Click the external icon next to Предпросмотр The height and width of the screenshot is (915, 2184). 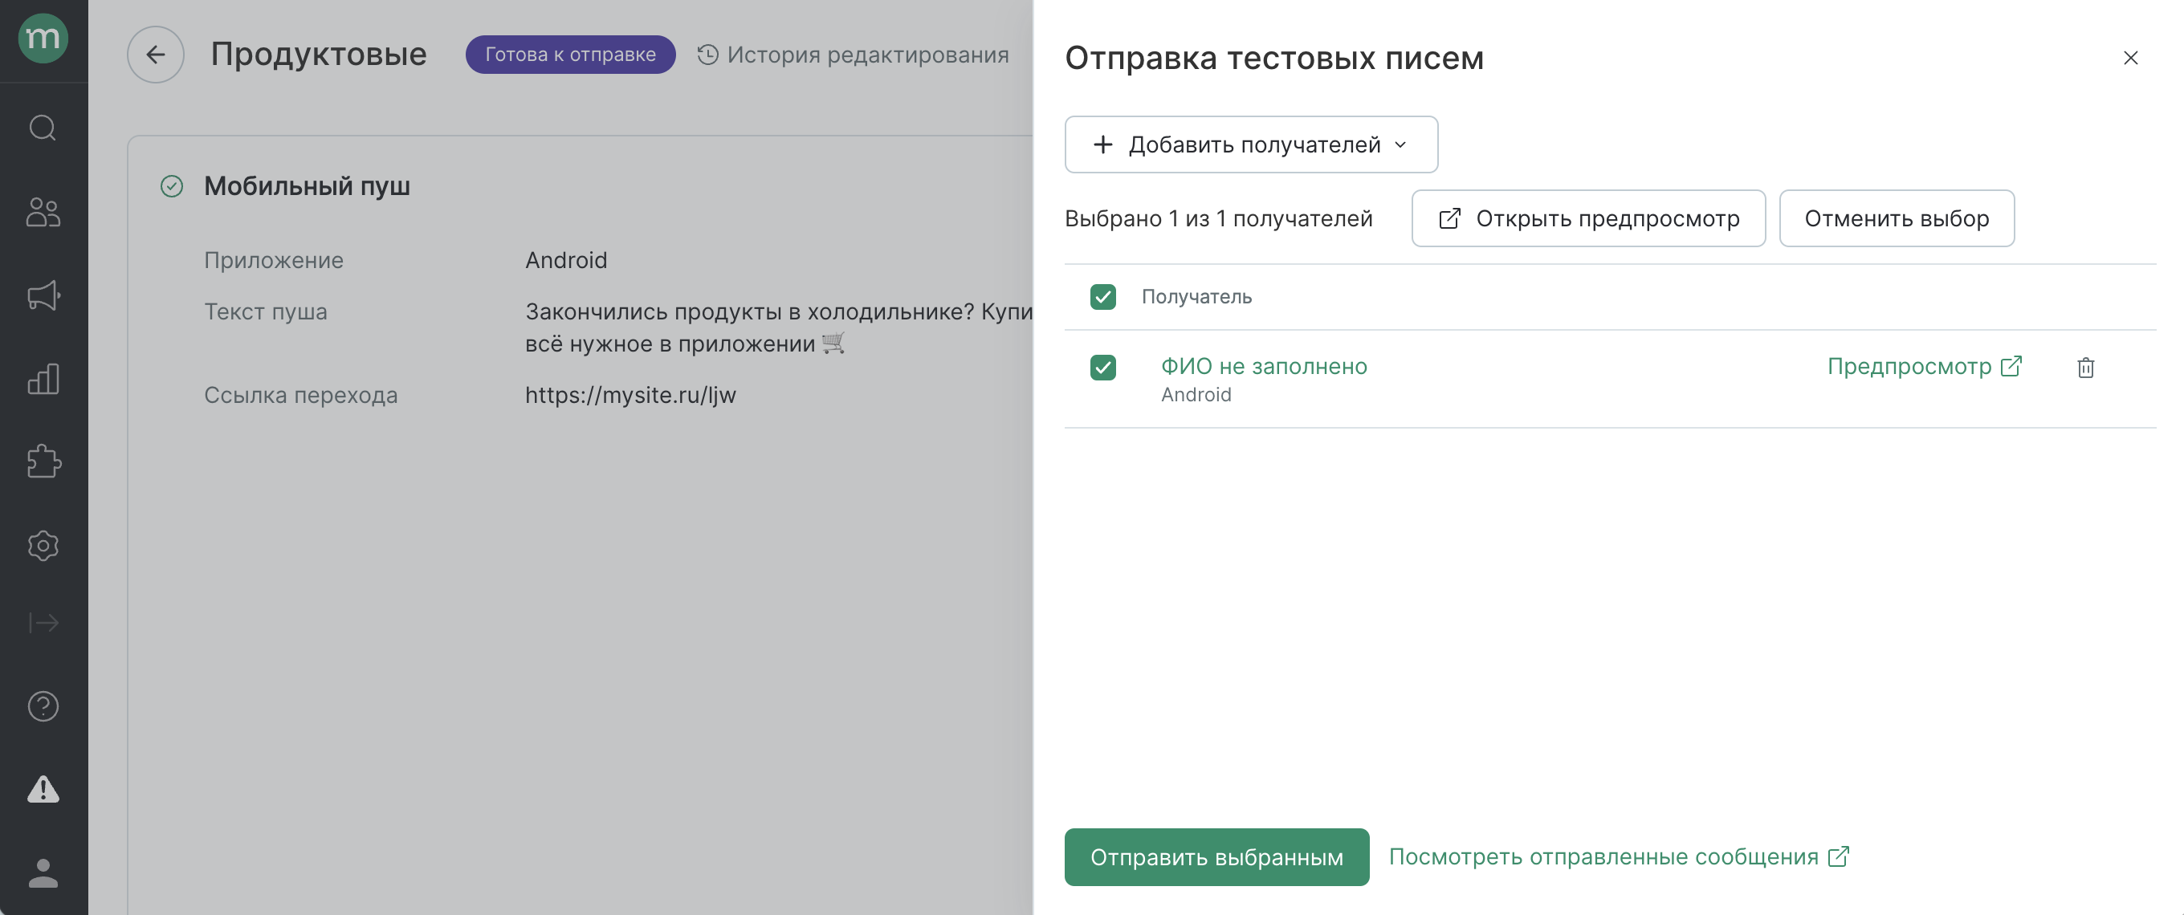tap(2011, 366)
